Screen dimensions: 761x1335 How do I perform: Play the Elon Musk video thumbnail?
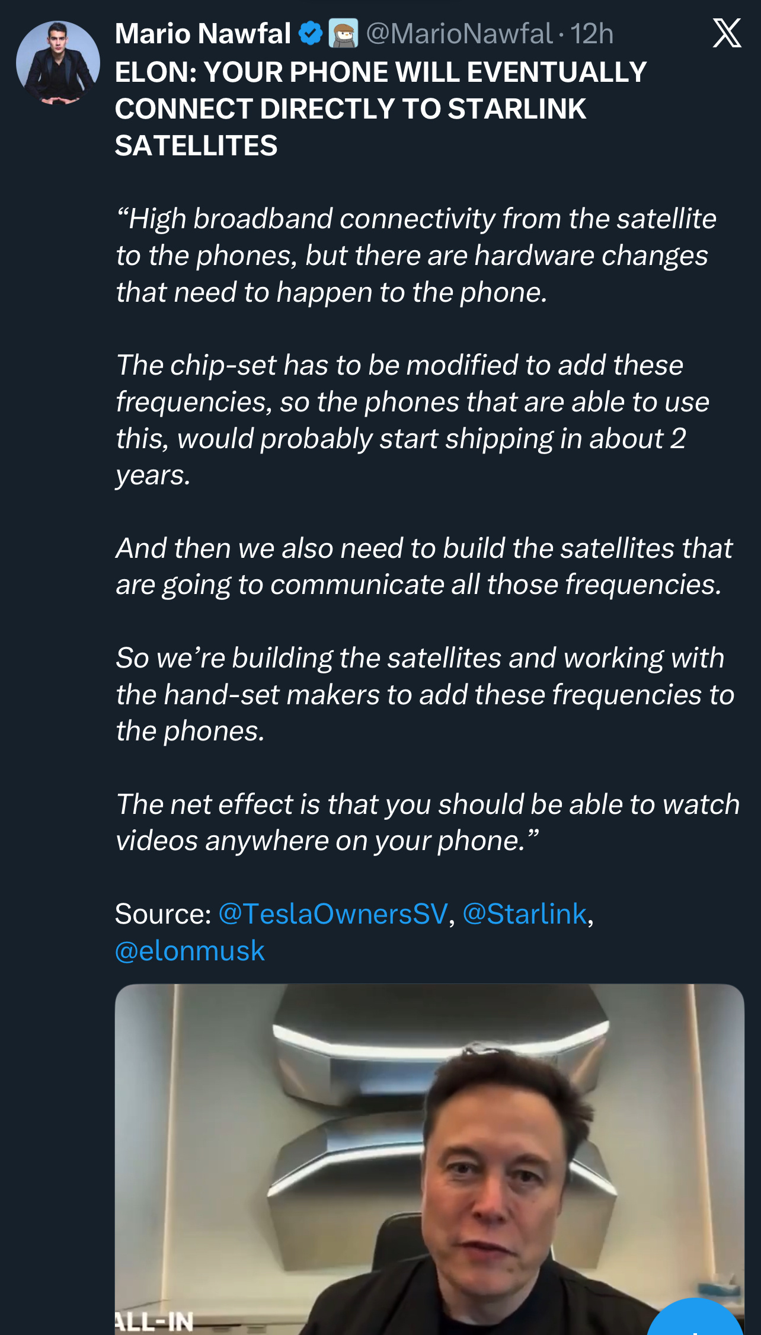tap(429, 1156)
